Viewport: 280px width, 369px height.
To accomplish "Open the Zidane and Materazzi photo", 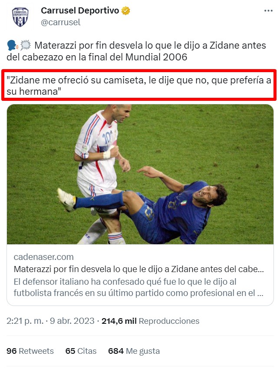I will [140, 174].
